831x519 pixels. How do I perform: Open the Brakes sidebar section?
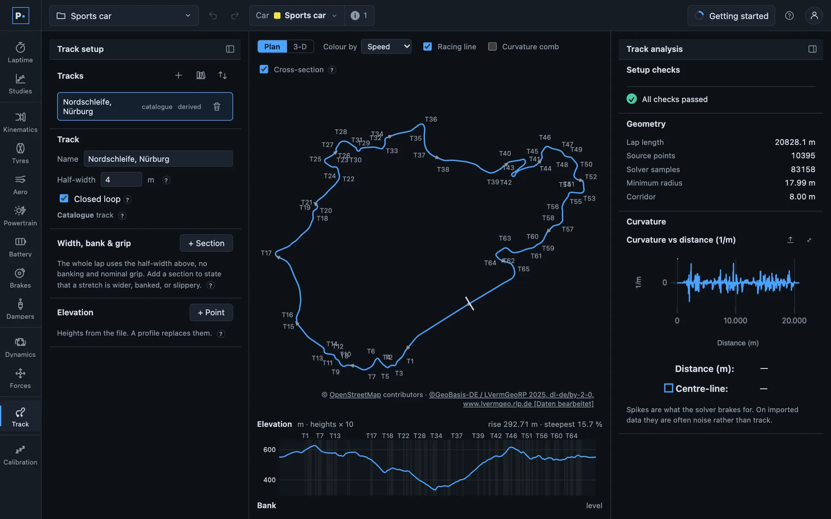20,278
